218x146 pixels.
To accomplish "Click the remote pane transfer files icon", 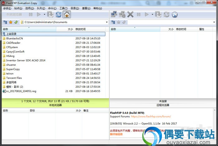I will tap(158, 14).
